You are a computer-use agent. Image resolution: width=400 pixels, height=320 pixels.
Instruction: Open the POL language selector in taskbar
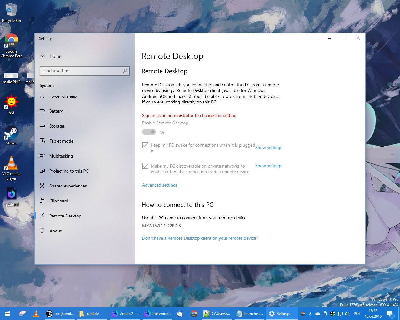pyautogui.click(x=357, y=314)
